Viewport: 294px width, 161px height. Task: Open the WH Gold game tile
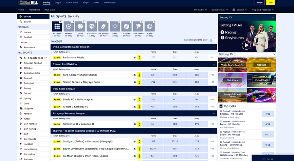click(262, 65)
